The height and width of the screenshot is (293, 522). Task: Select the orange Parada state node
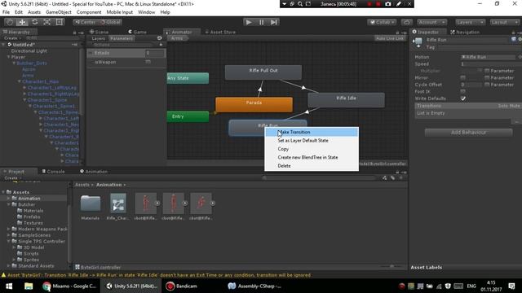(x=254, y=104)
